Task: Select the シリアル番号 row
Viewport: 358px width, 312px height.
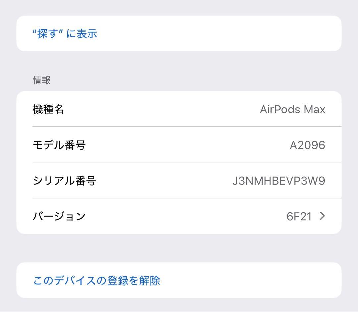Action: (x=179, y=180)
